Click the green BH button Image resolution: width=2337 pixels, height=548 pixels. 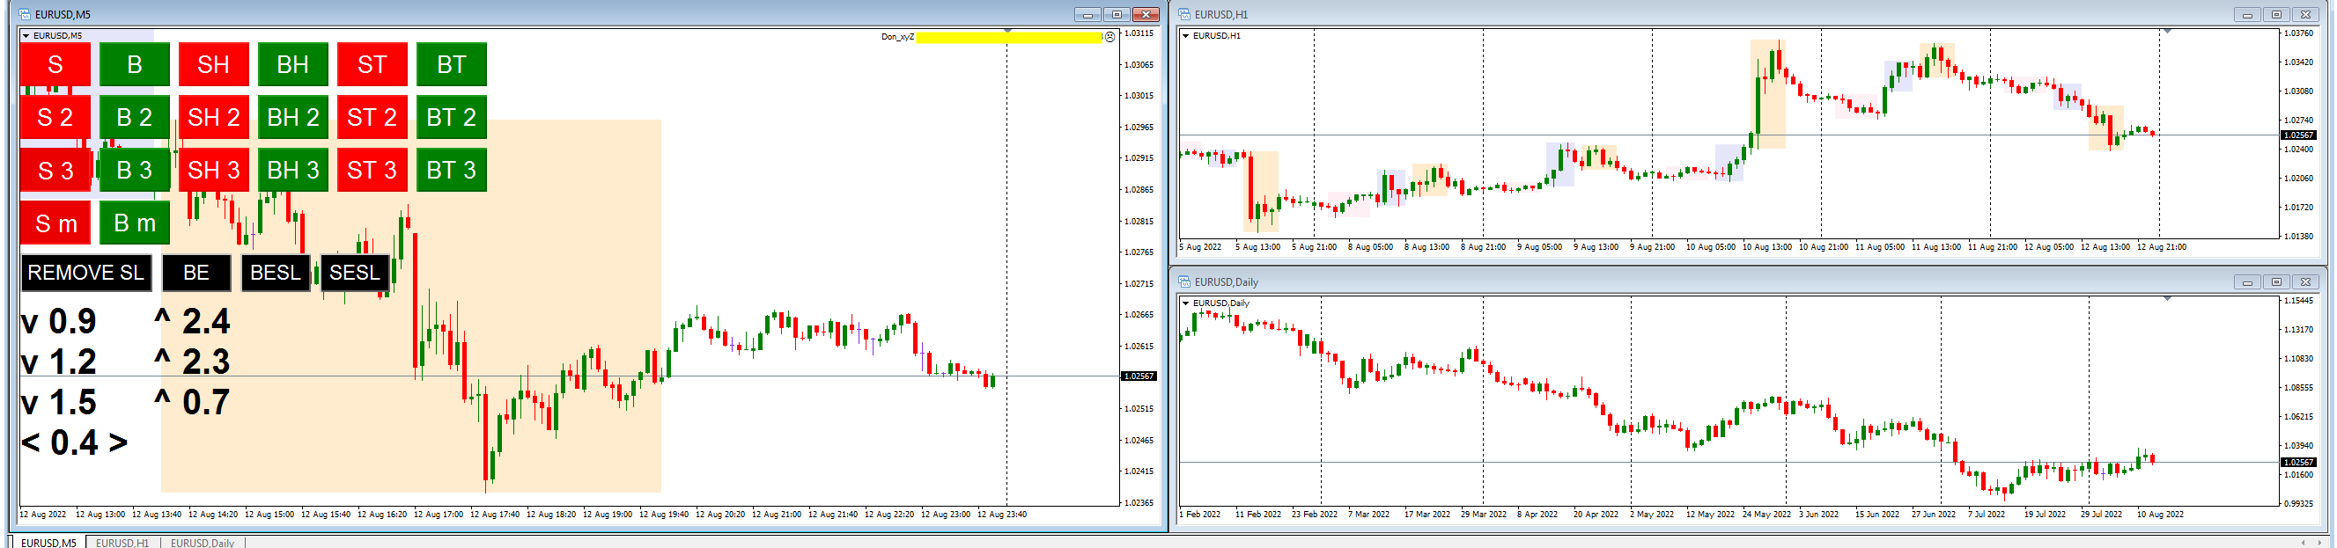(293, 64)
